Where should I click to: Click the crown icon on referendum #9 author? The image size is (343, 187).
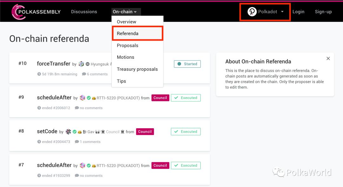[94, 98]
